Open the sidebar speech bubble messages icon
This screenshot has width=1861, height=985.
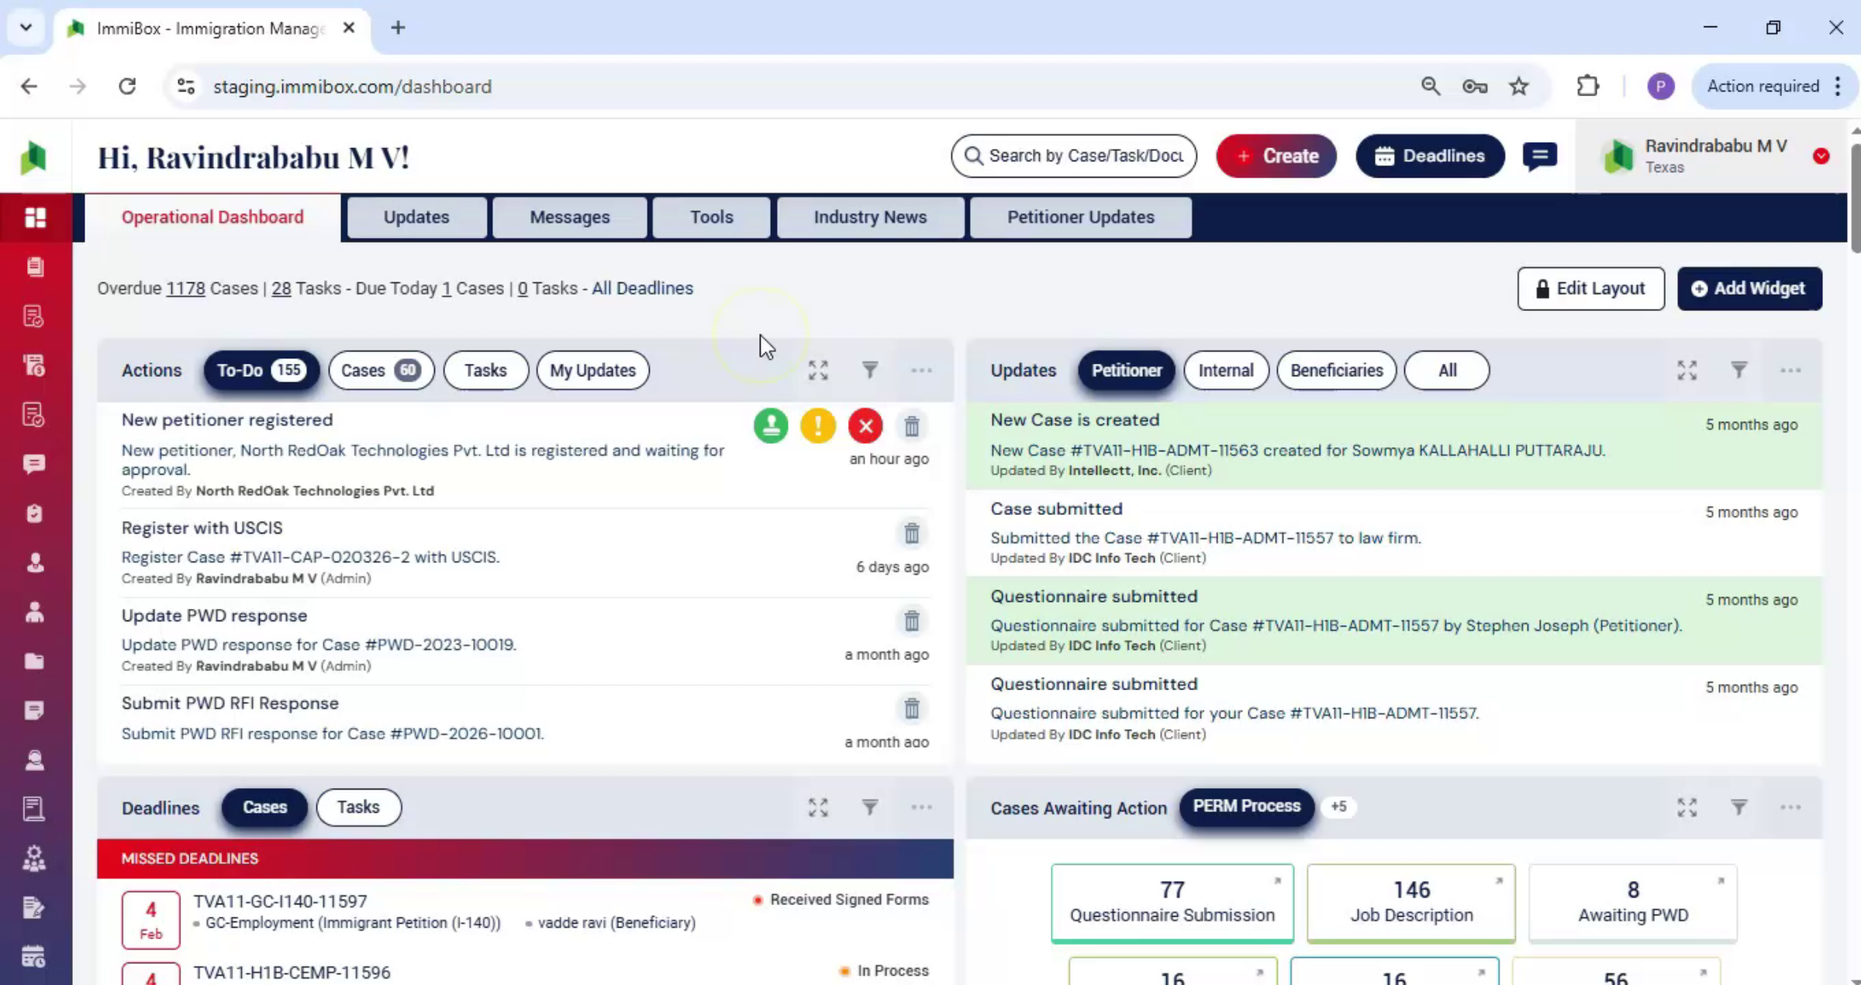(x=34, y=464)
